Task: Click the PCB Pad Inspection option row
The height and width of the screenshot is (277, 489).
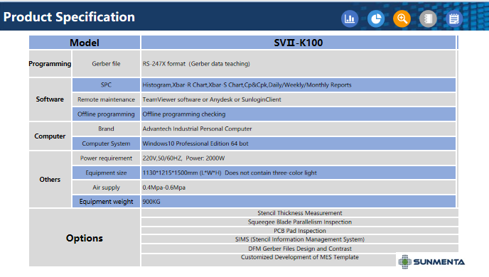Action: coord(300,231)
